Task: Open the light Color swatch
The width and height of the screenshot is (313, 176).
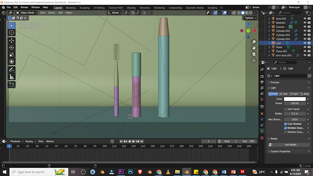Action: click(295, 99)
